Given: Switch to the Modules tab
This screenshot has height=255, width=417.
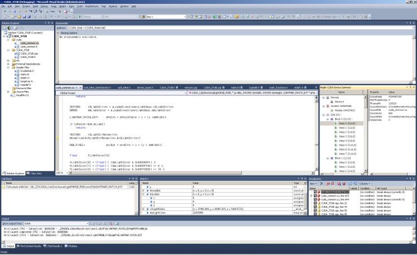Looking at the screenshot, I should [x=71, y=246].
